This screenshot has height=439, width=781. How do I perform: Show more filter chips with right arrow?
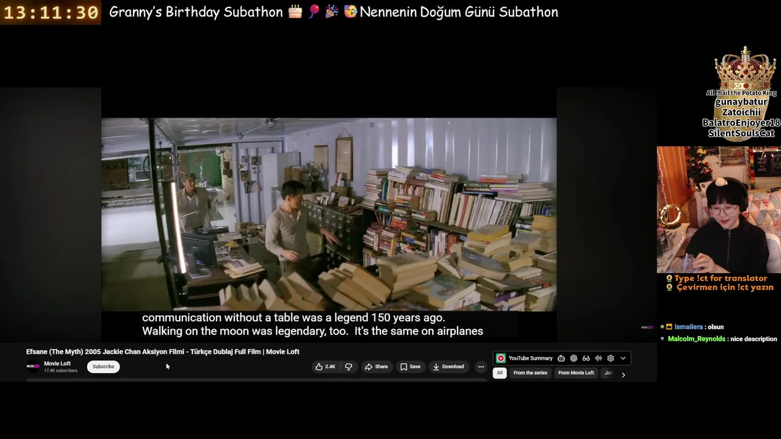point(623,375)
